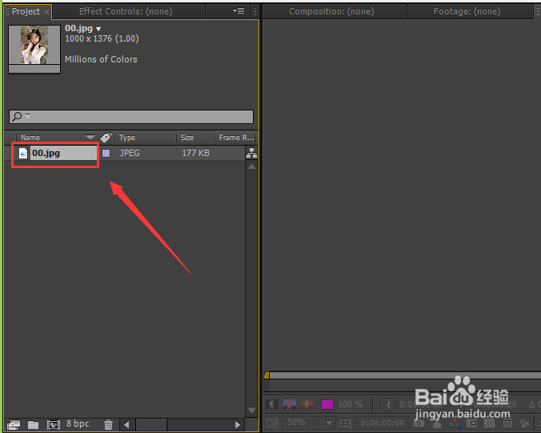Viewport: 541px width, 433px height.
Task: Click the vertical scrollbar down arrow
Action: (252, 411)
